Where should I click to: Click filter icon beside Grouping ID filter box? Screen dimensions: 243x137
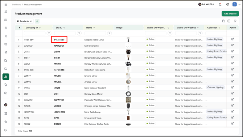click(x=49, y=33)
